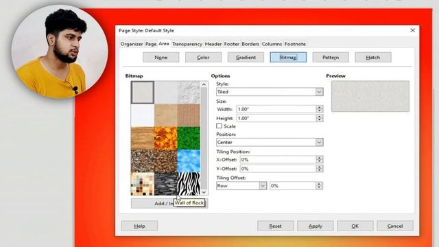Screen dimensions: 439x247
Task: Click the Y-Offset input field
Action: click(x=278, y=169)
